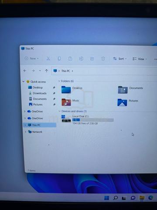The width and height of the screenshot is (157, 210).
Task: Go up one level with up arrow
Action: point(47,71)
